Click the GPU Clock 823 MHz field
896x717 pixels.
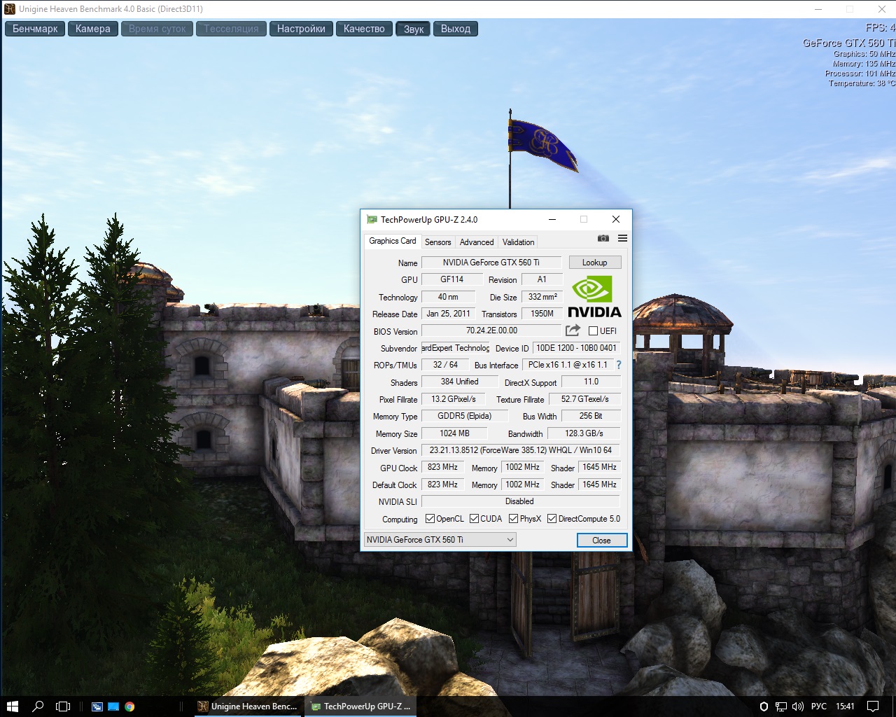click(x=442, y=467)
